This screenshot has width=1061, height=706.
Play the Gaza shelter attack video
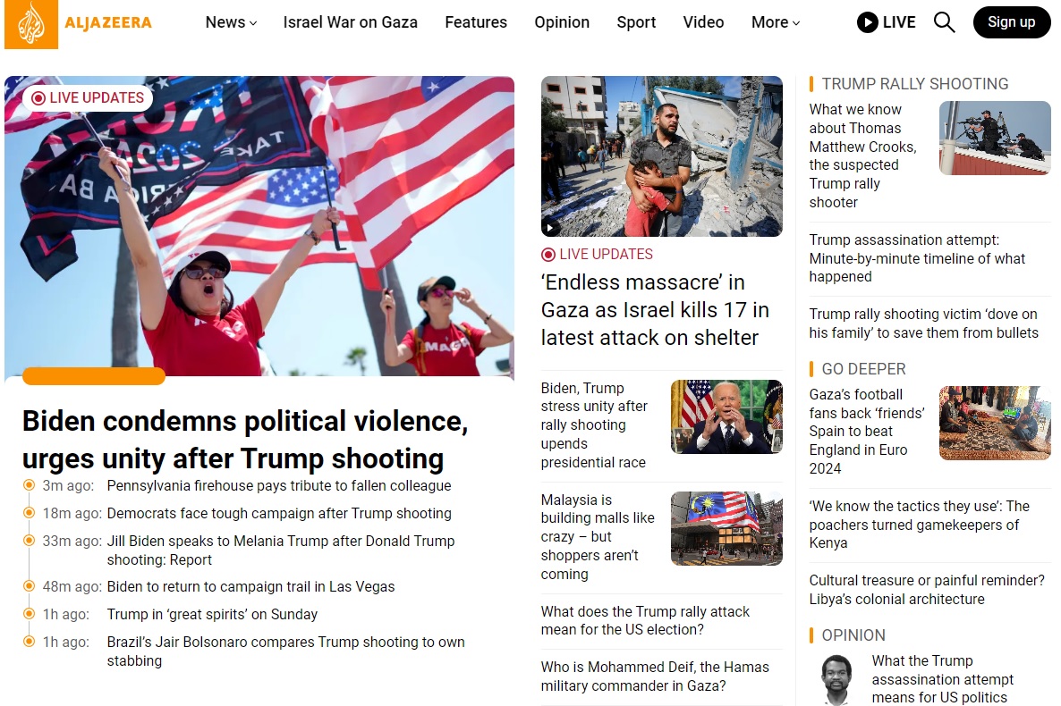(x=551, y=227)
